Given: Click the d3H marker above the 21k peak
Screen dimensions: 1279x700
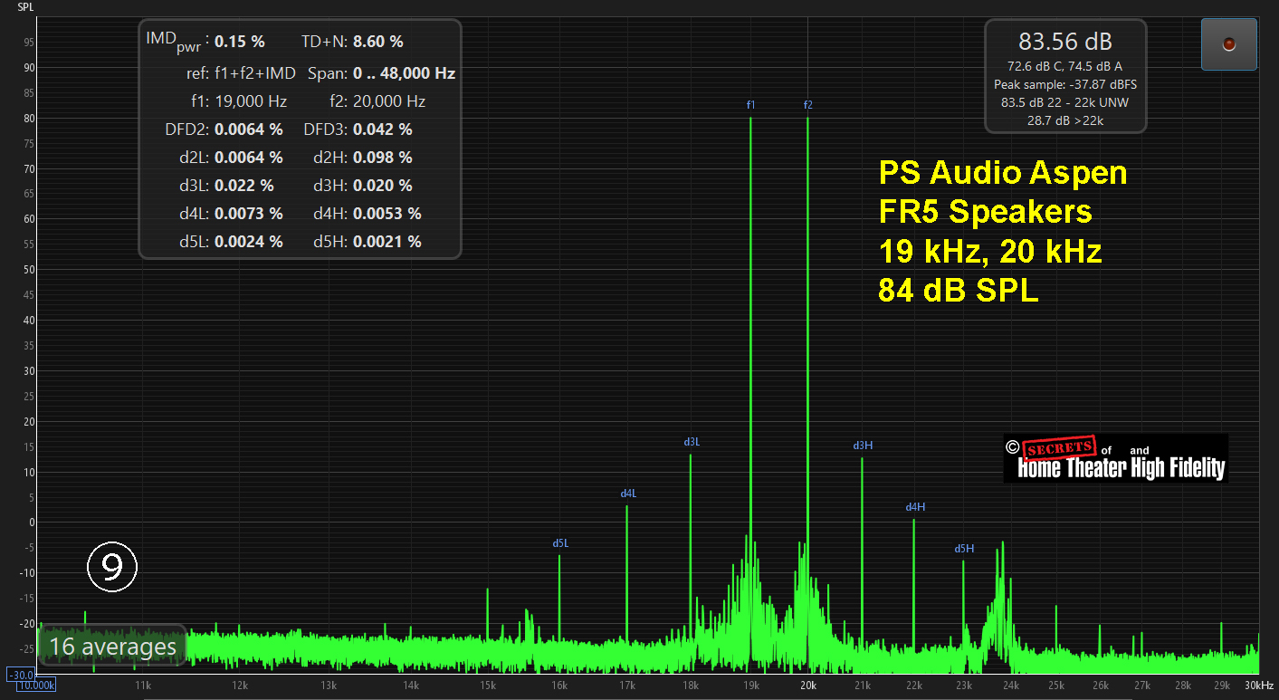Looking at the screenshot, I should tap(863, 446).
